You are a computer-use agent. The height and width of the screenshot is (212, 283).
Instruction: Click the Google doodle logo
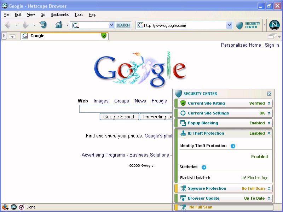(x=140, y=69)
